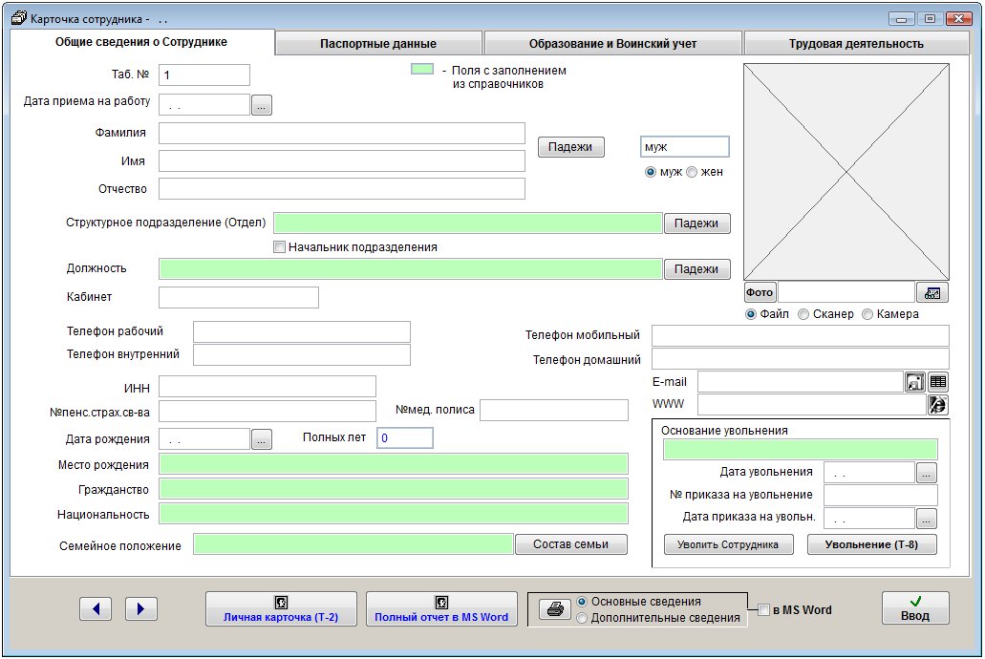Open WWW link in browser icon
The width and height of the screenshot is (985, 659).
[x=938, y=405]
